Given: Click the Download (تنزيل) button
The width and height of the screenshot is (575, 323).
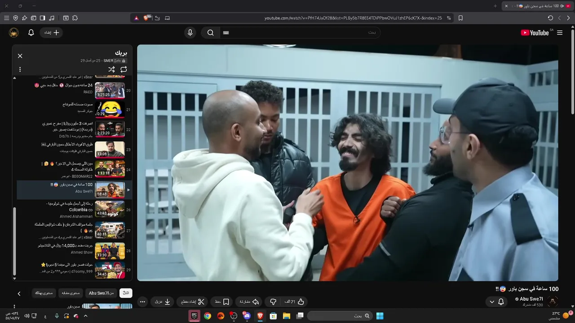Looking at the screenshot, I should (163, 302).
